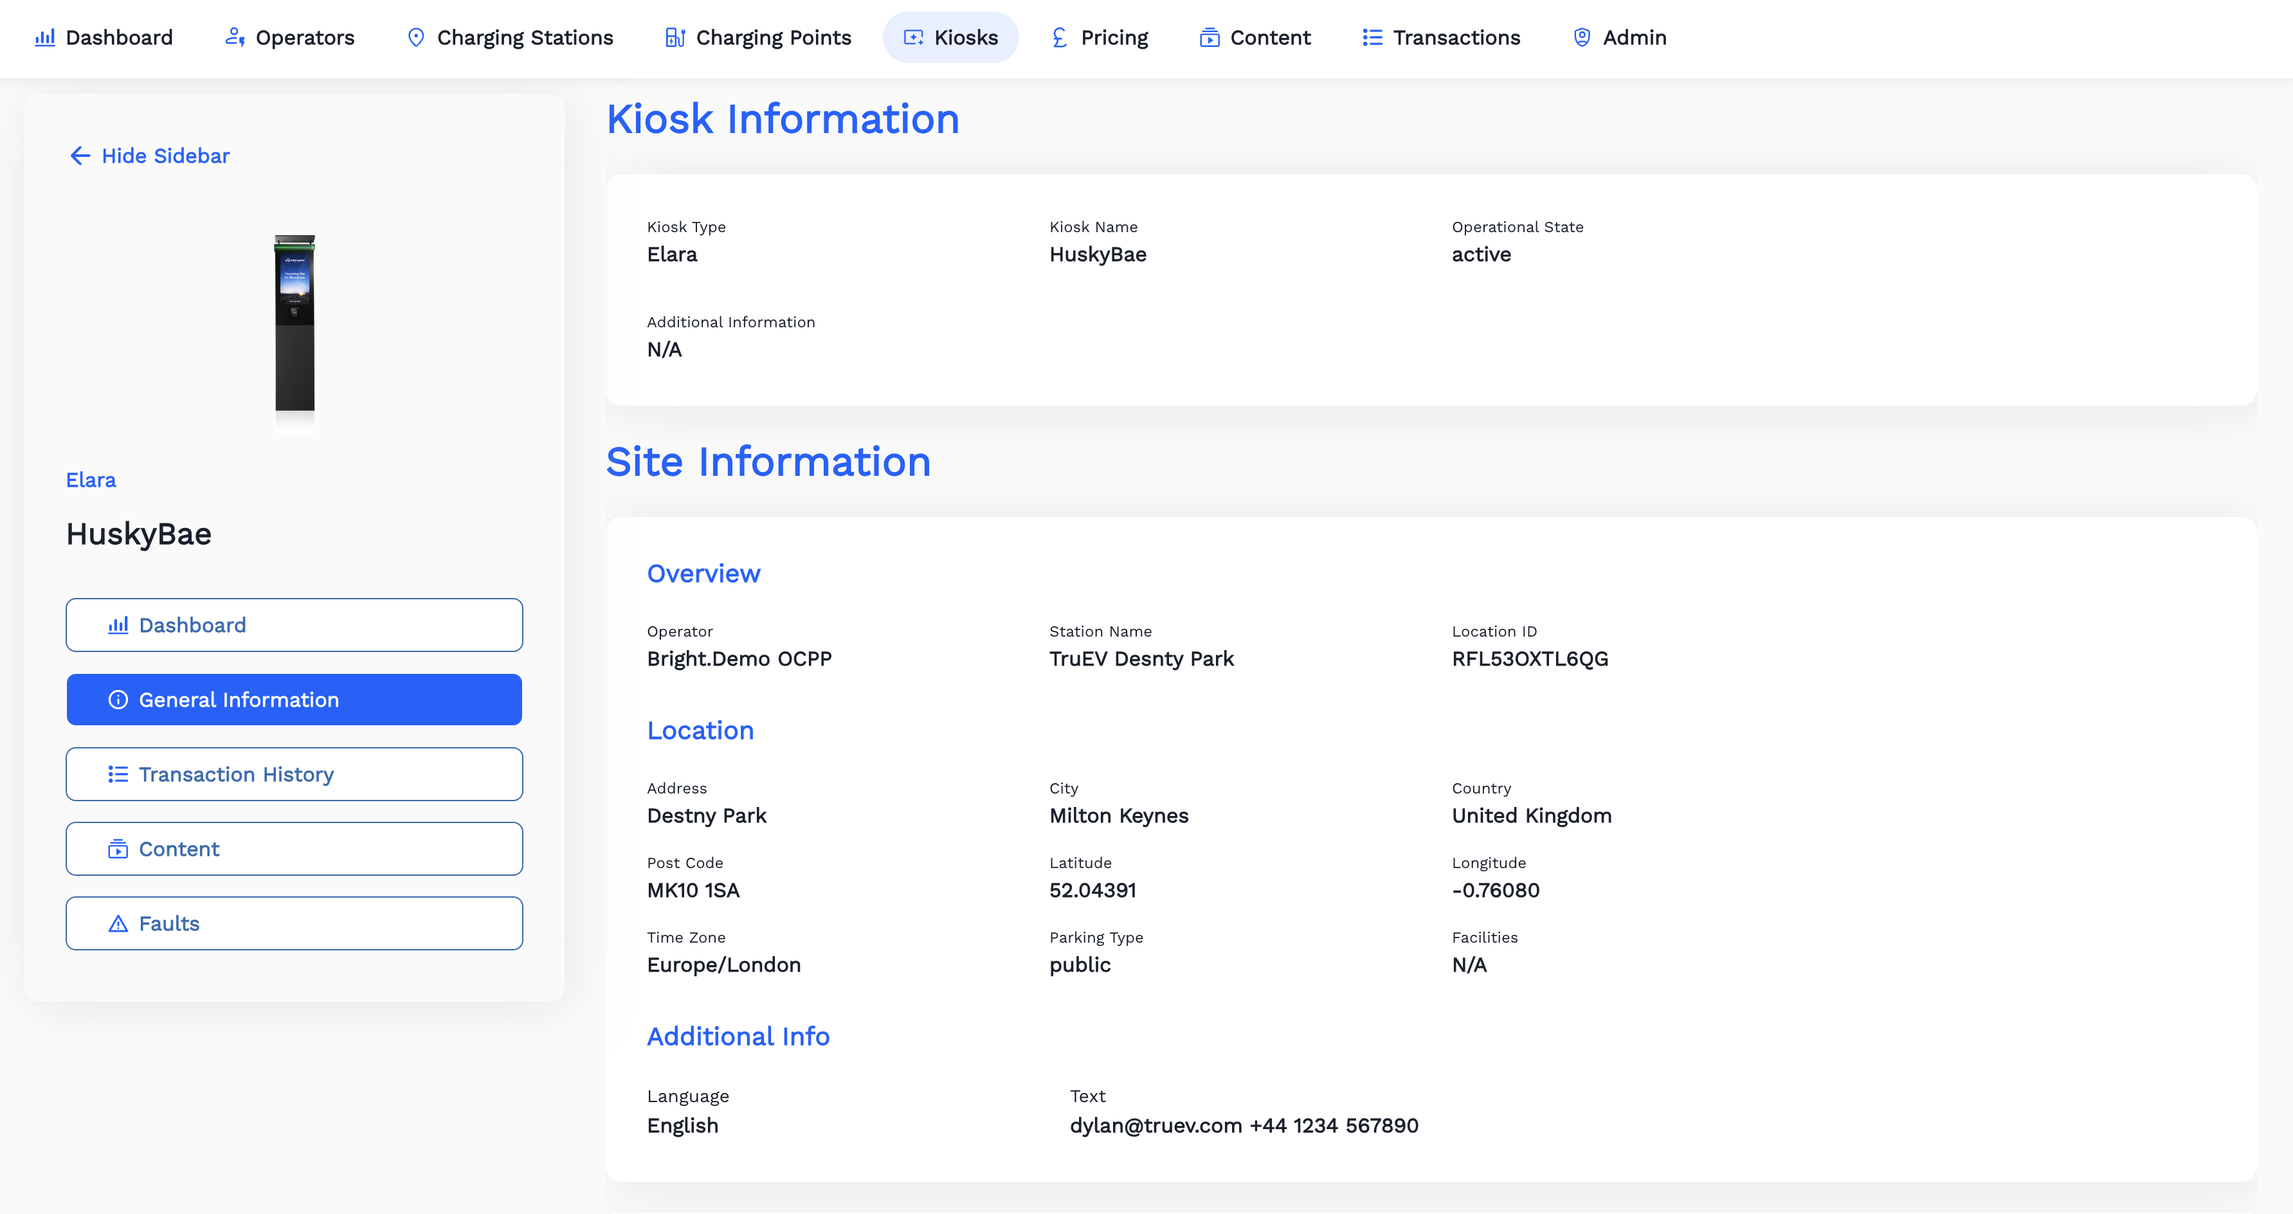Click the Transactions list icon in navbar

point(1372,37)
